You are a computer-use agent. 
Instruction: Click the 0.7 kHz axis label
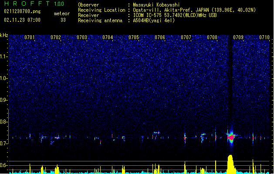(4, 144)
